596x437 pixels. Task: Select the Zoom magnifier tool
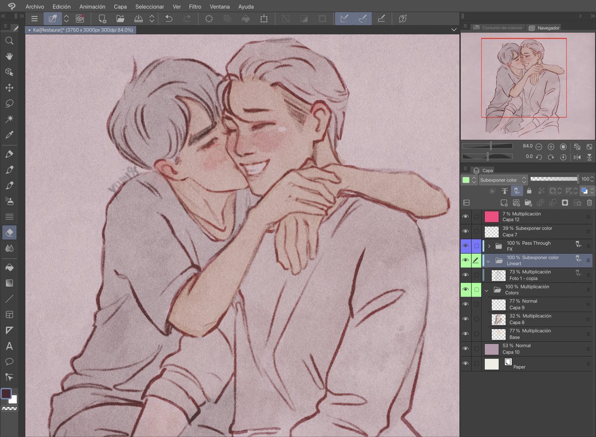(x=9, y=41)
